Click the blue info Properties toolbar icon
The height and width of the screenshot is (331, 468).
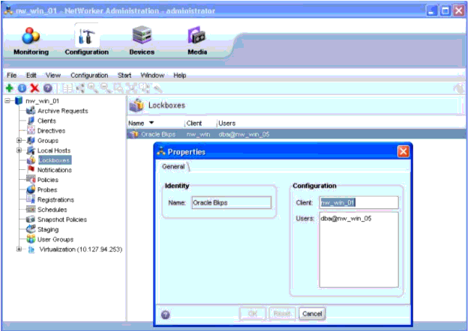pos(22,88)
